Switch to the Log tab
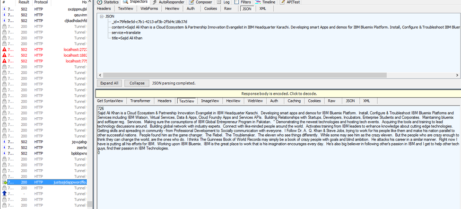The height and width of the screenshot is (209, 461). pyautogui.click(x=224, y=2)
